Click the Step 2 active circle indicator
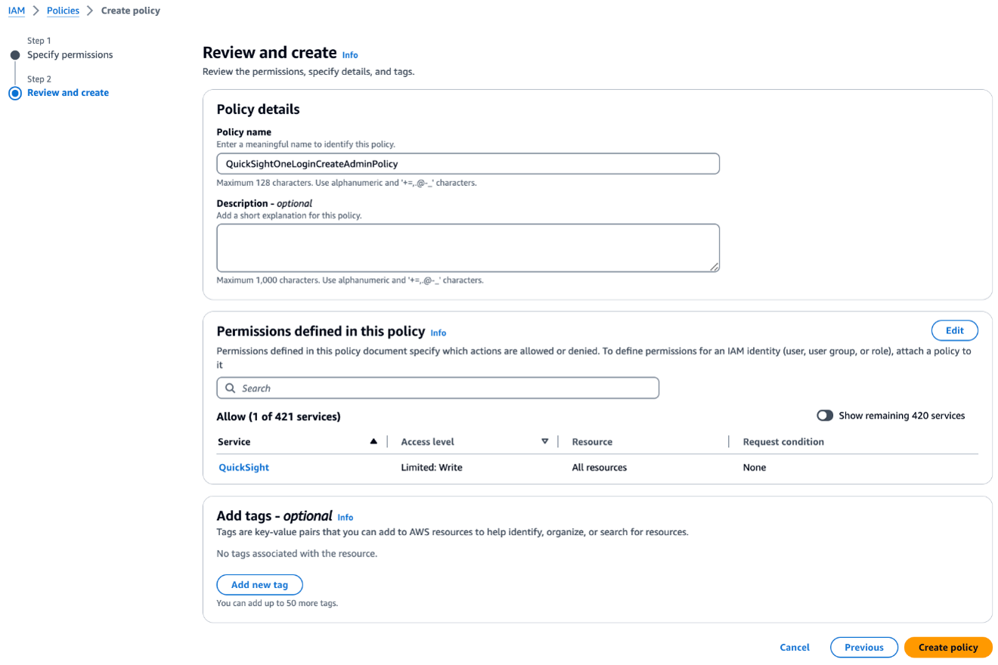 [x=15, y=93]
